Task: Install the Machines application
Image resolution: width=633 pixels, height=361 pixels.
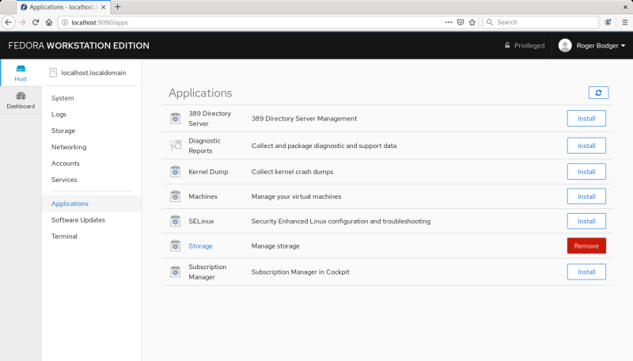Action: 586,196
